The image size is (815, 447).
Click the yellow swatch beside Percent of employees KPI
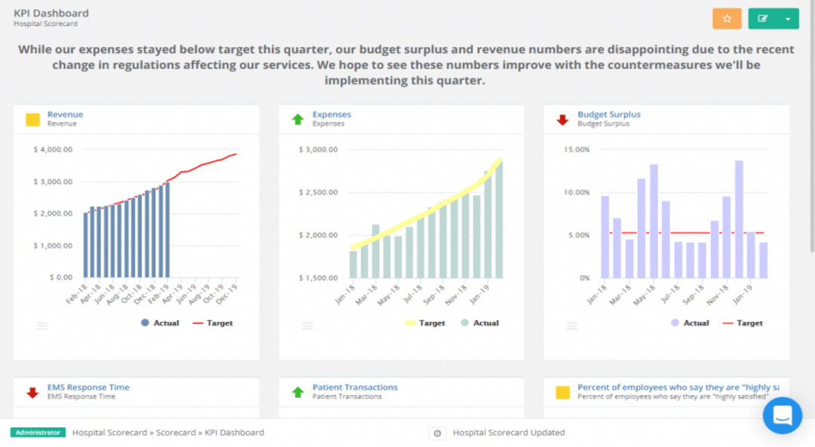pos(561,391)
